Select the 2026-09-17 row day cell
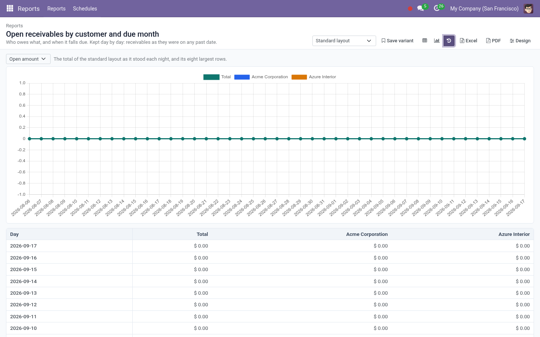Image resolution: width=540 pixels, height=337 pixels. tap(69, 246)
